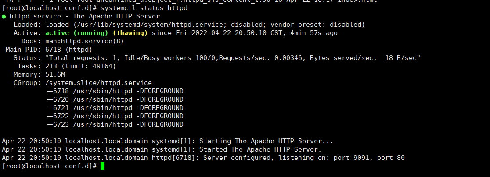Click the green status dot beside httpd.service
This screenshot has width=490, height=177.
tap(4, 17)
